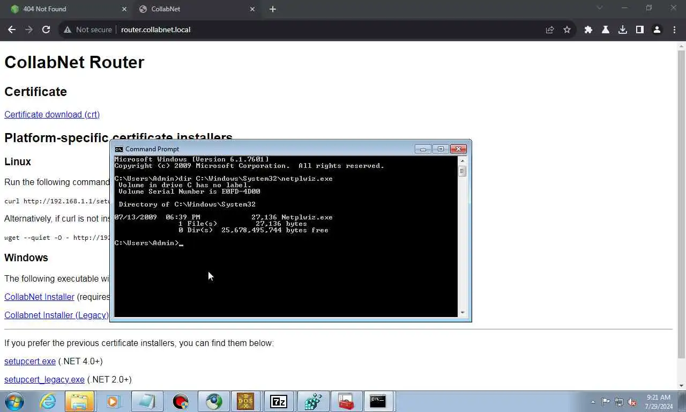Open Windows Explorer folder icon in taskbar
Screen dimensions: 686x412
tap(79, 401)
